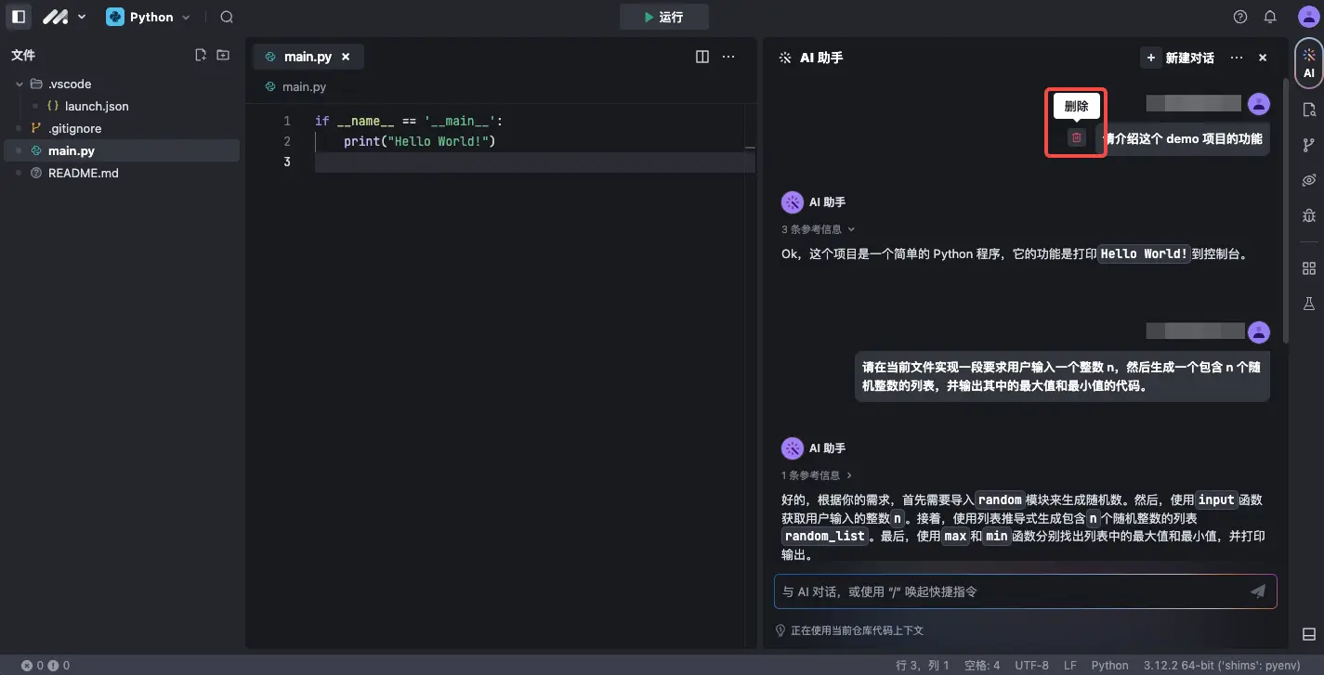
Task: Open the app logo dropdown menu
Action: 65,17
